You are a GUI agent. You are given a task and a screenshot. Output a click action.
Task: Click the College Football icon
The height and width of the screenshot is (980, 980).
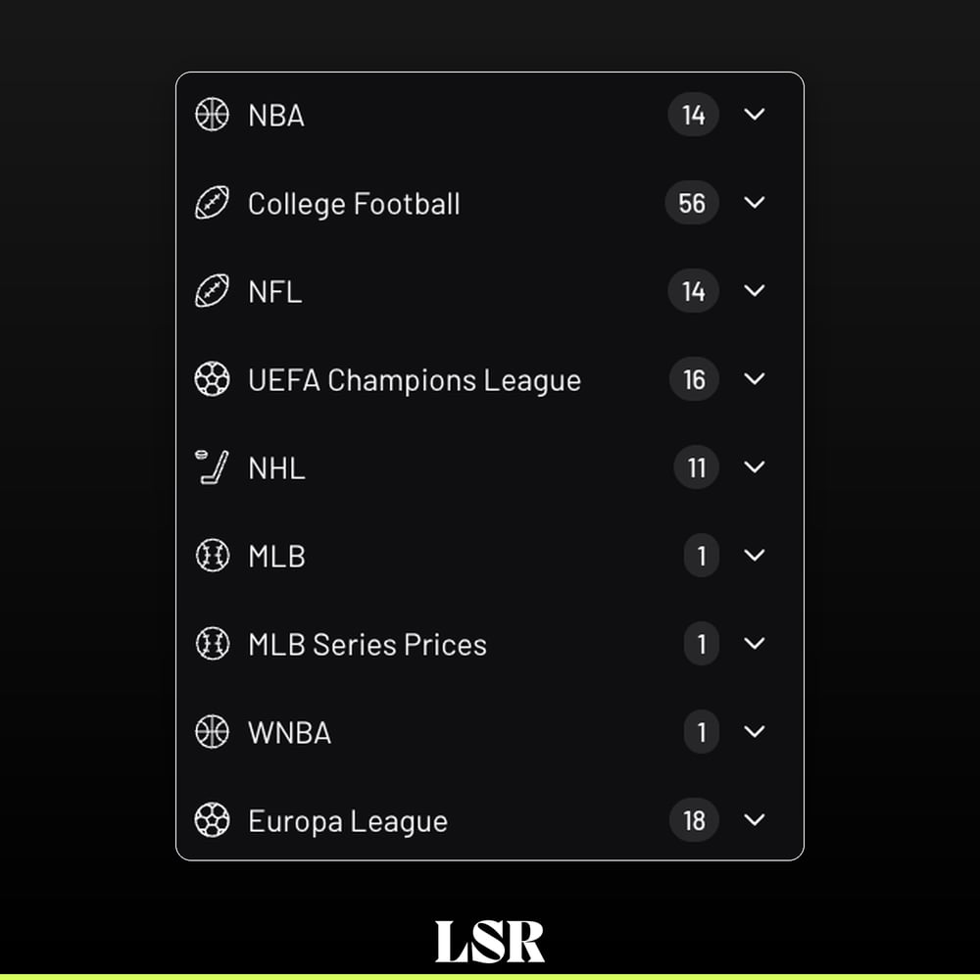(212, 203)
